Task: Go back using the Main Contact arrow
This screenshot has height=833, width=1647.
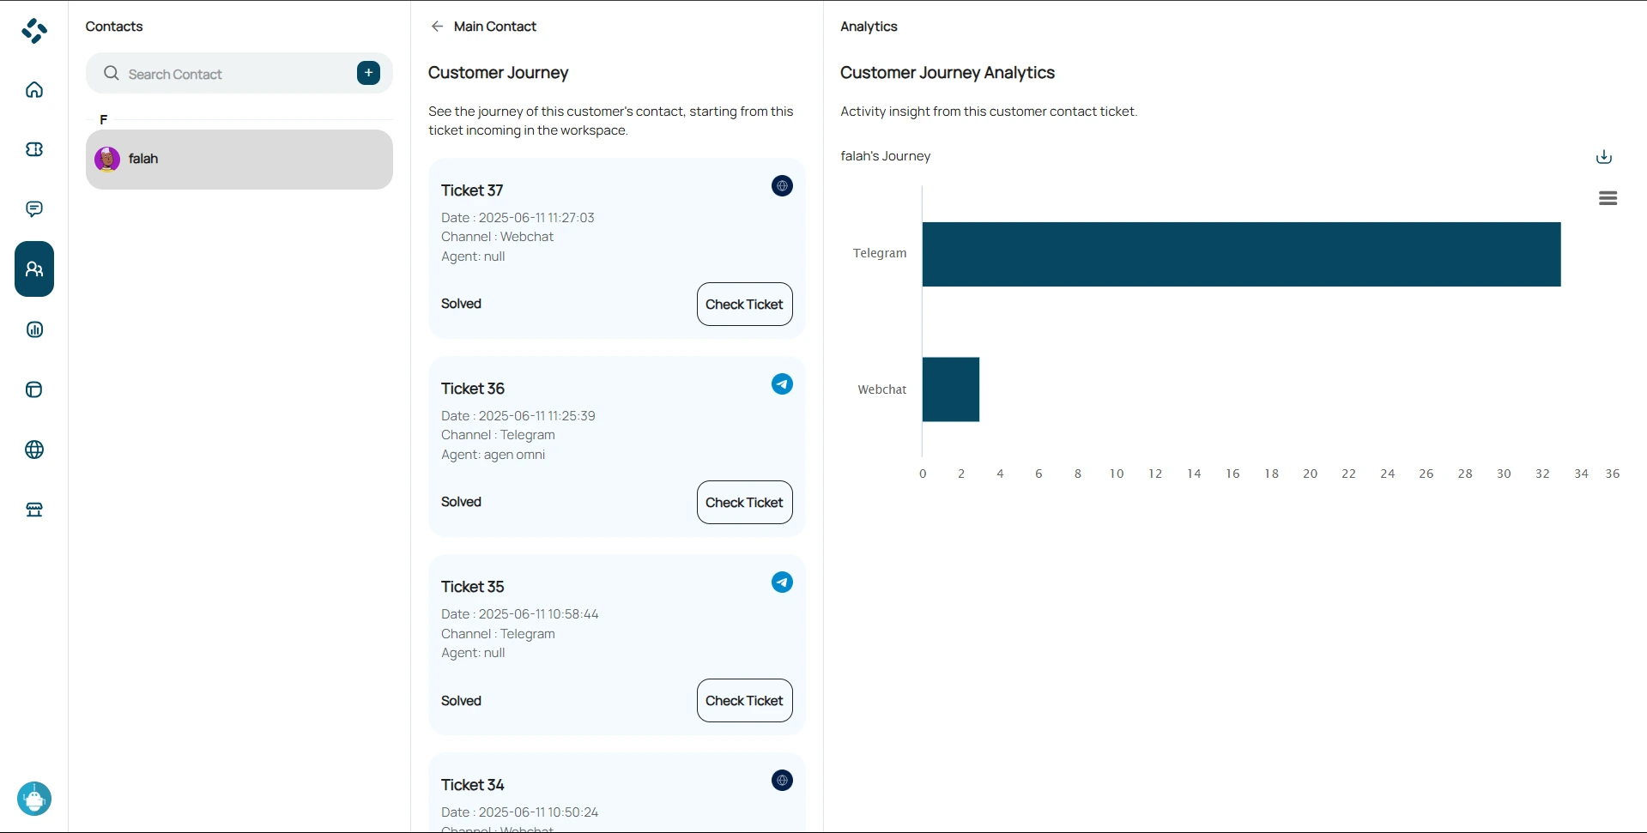Action: click(437, 27)
